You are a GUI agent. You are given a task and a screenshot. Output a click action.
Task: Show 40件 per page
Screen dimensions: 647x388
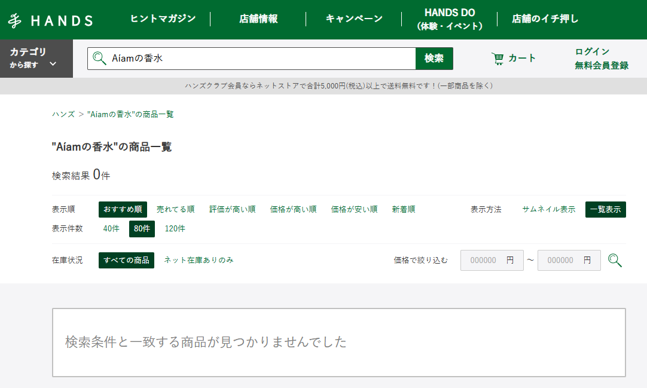tap(111, 228)
